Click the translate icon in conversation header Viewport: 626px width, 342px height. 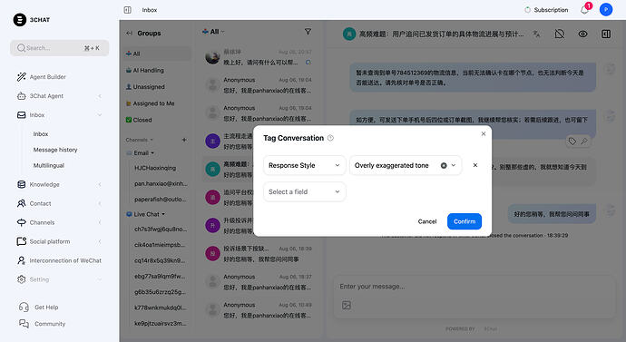[x=536, y=34]
